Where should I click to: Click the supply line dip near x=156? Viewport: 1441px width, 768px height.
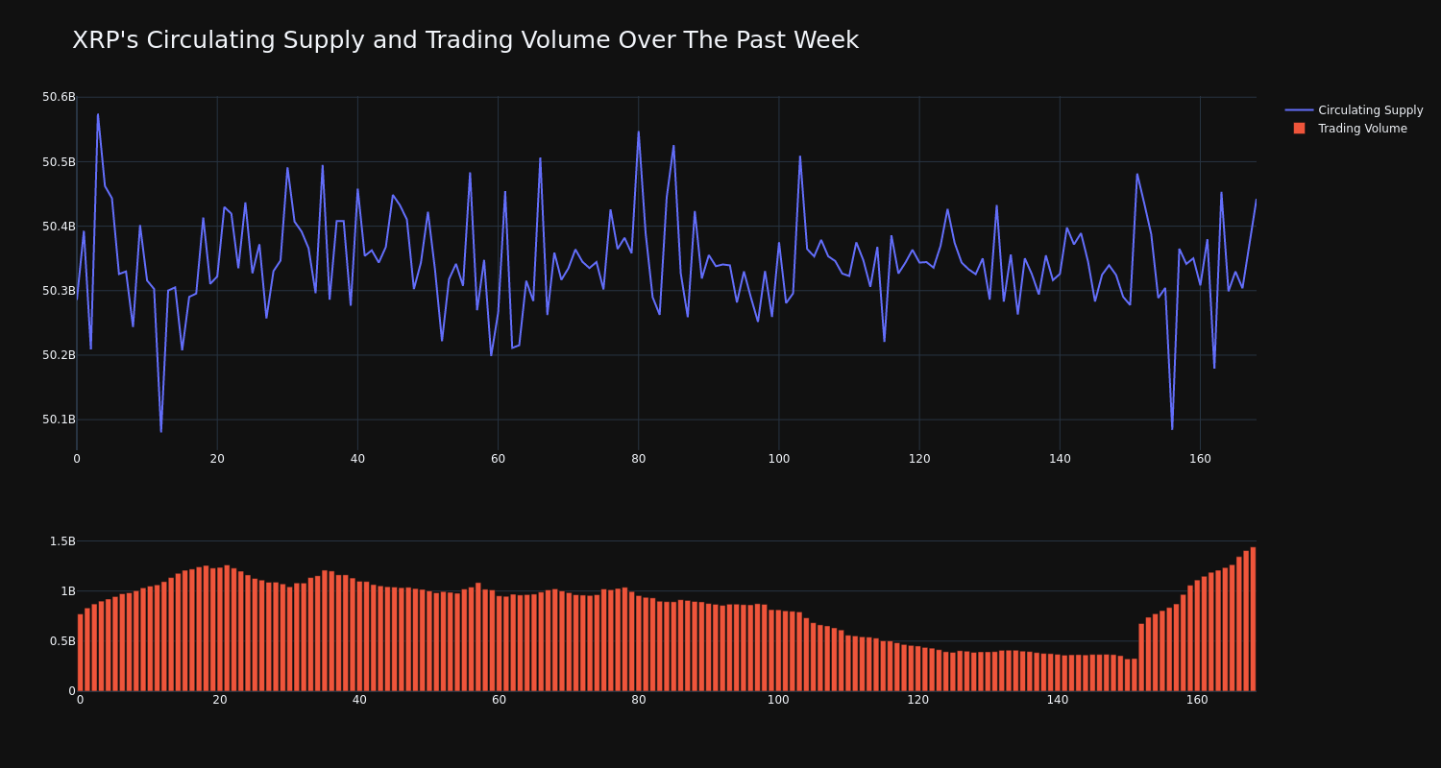point(1172,429)
